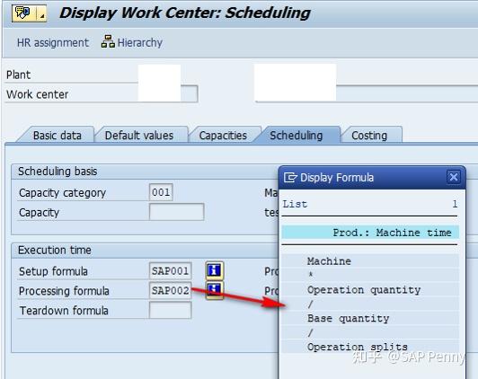Click the empty Teardown formula field
This screenshot has height=379, width=478.
[x=171, y=310]
